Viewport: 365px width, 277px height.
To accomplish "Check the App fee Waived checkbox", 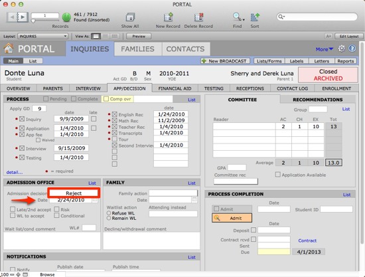I will (x=38, y=140).
